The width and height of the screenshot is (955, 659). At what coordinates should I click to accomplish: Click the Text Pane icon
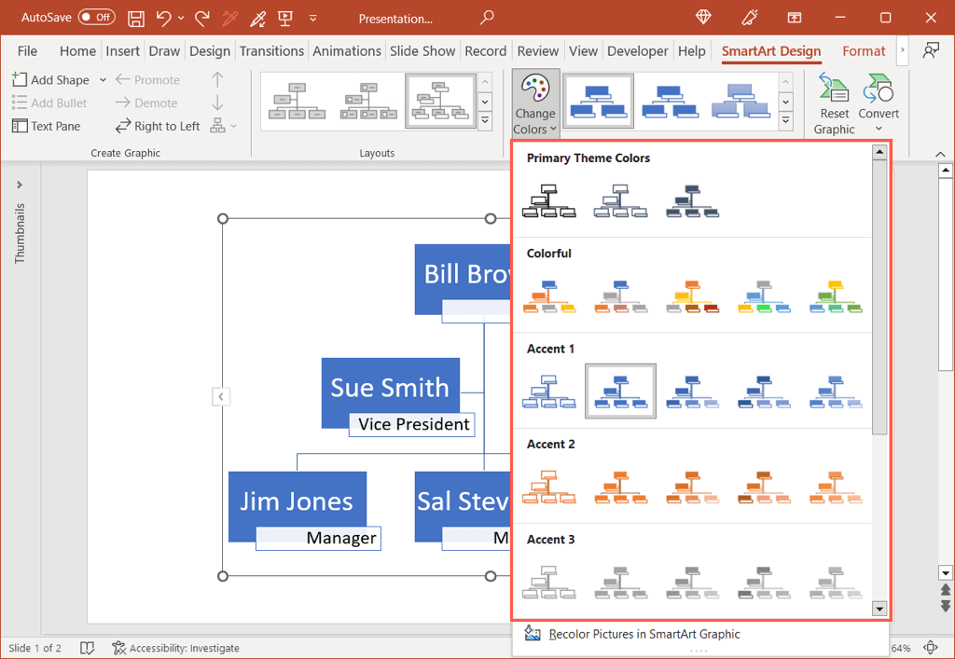[x=21, y=126]
